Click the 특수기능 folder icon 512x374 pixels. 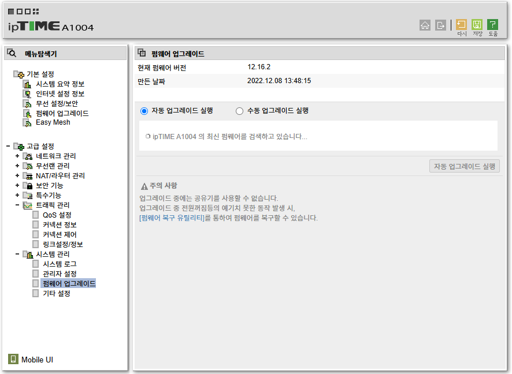coord(28,195)
